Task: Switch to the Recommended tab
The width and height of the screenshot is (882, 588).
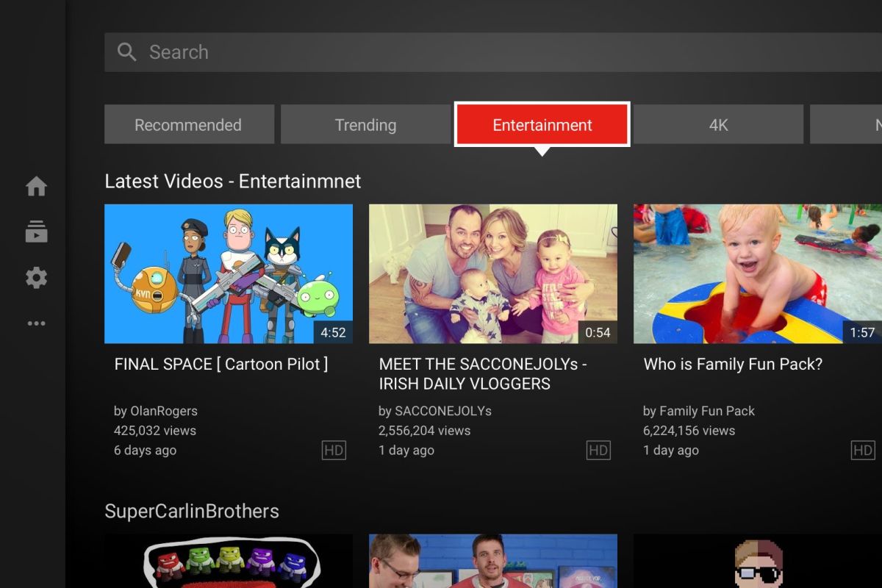Action: pos(189,124)
